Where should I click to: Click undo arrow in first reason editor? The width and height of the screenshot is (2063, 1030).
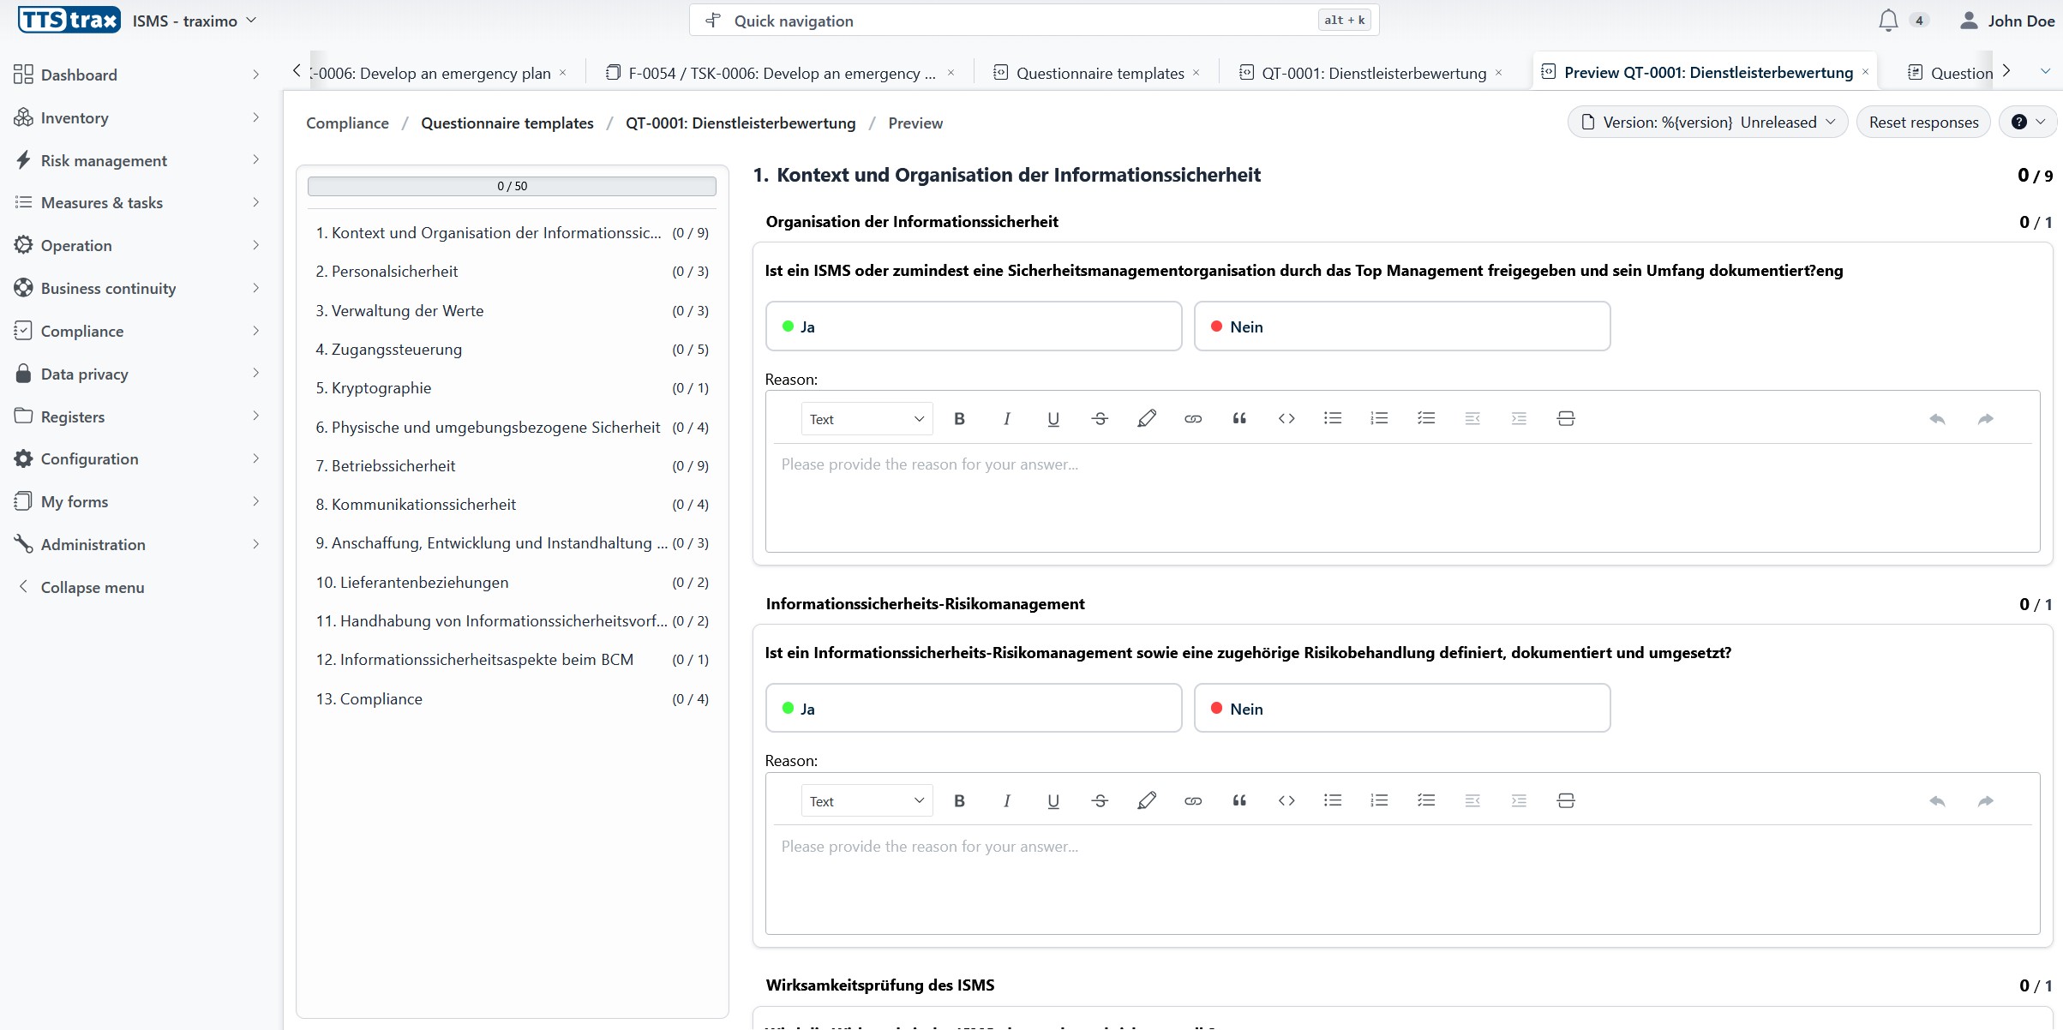(1937, 419)
